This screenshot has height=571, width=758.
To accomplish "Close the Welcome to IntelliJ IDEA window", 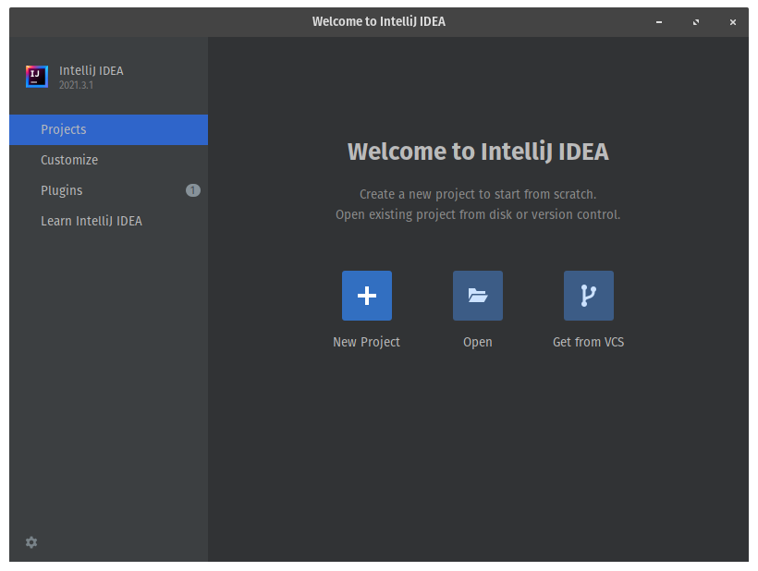I will point(733,22).
